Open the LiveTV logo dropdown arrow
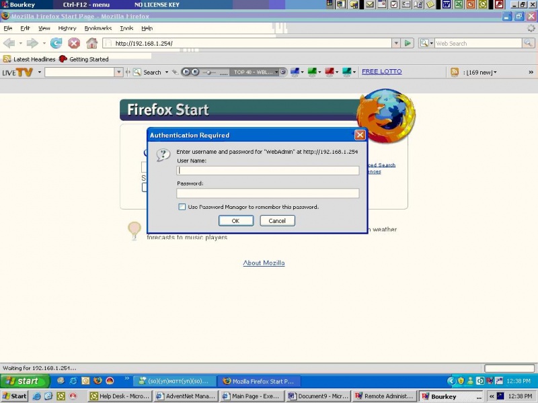 pyautogui.click(x=40, y=73)
